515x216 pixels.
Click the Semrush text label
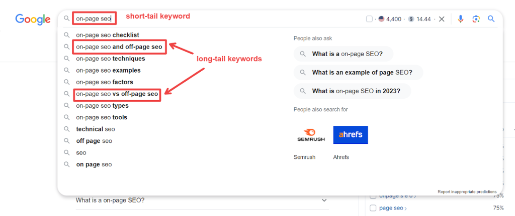(x=304, y=157)
